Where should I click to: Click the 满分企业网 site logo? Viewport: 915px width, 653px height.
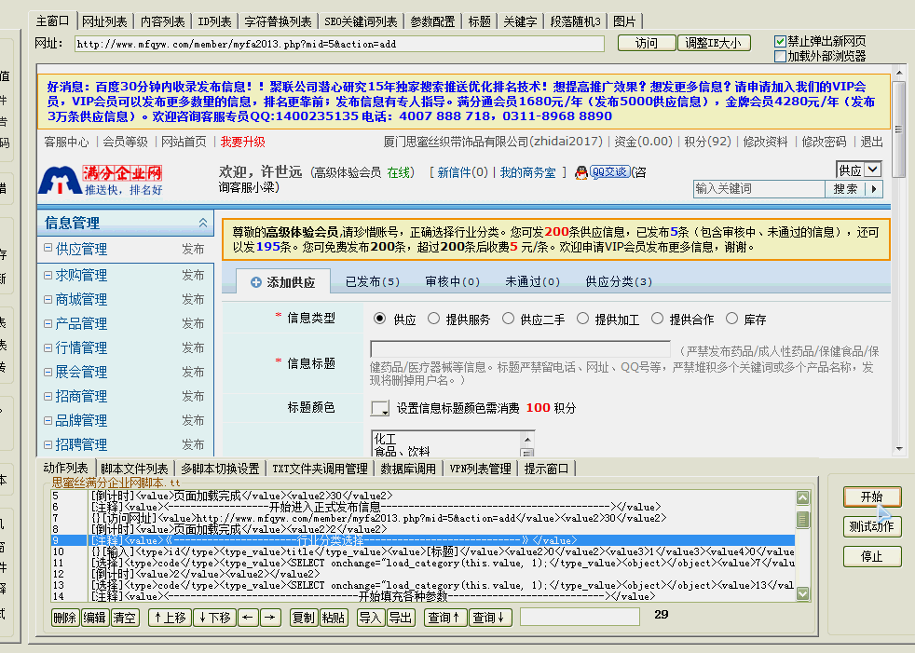tap(101, 181)
